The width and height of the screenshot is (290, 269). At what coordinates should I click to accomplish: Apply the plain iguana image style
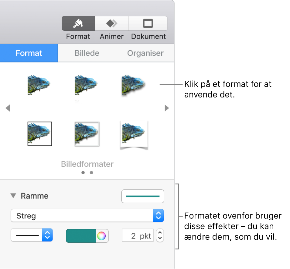[x=39, y=85]
